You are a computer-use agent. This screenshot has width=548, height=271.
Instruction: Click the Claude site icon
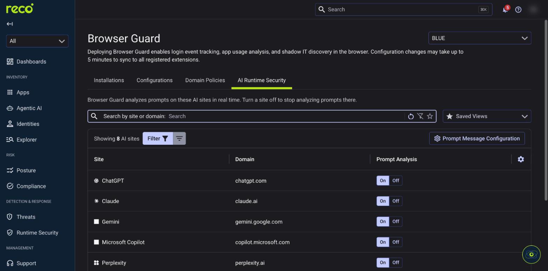96,201
